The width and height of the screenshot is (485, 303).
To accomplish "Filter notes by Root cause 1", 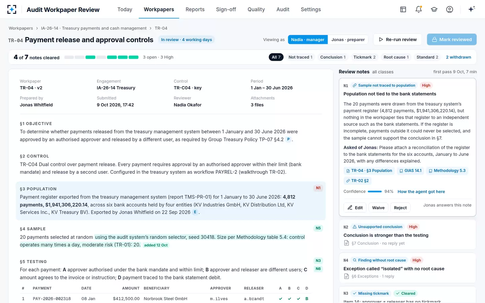I will point(396,57).
